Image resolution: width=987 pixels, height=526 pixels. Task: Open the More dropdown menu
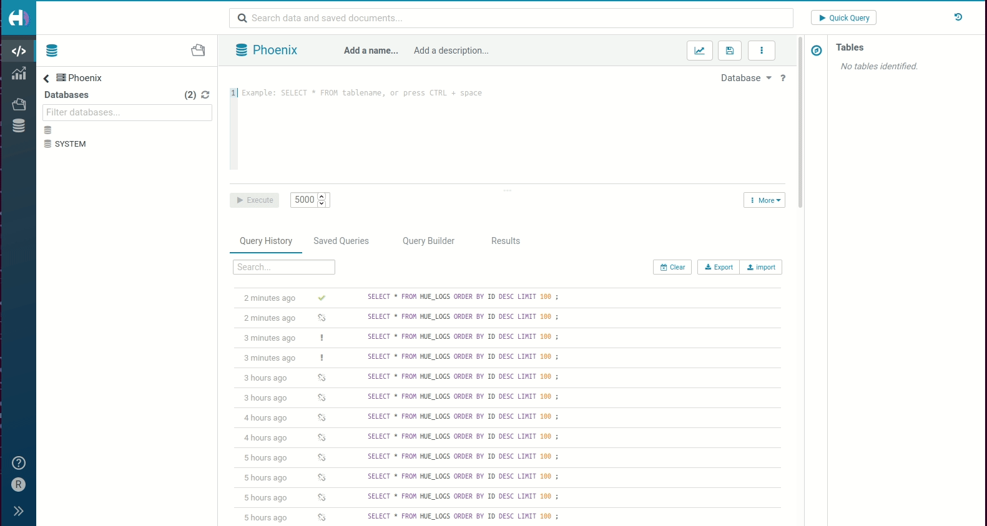(764, 200)
